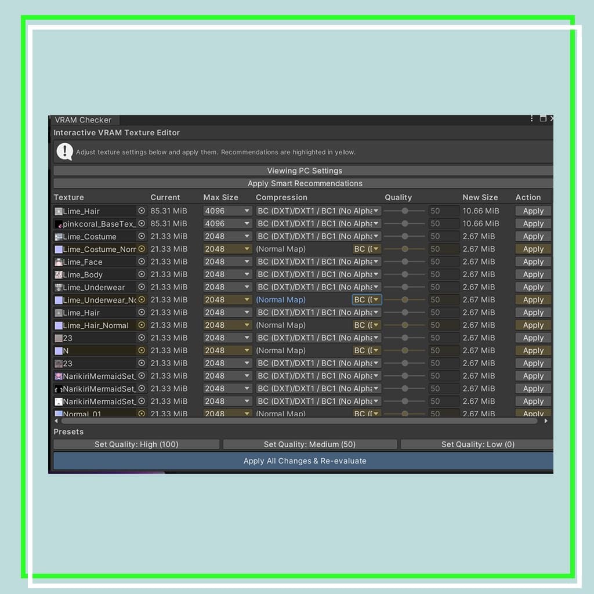This screenshot has height=594, width=594.
Task: Click Apply All Changes & Re-evaluate
Action: (x=304, y=461)
